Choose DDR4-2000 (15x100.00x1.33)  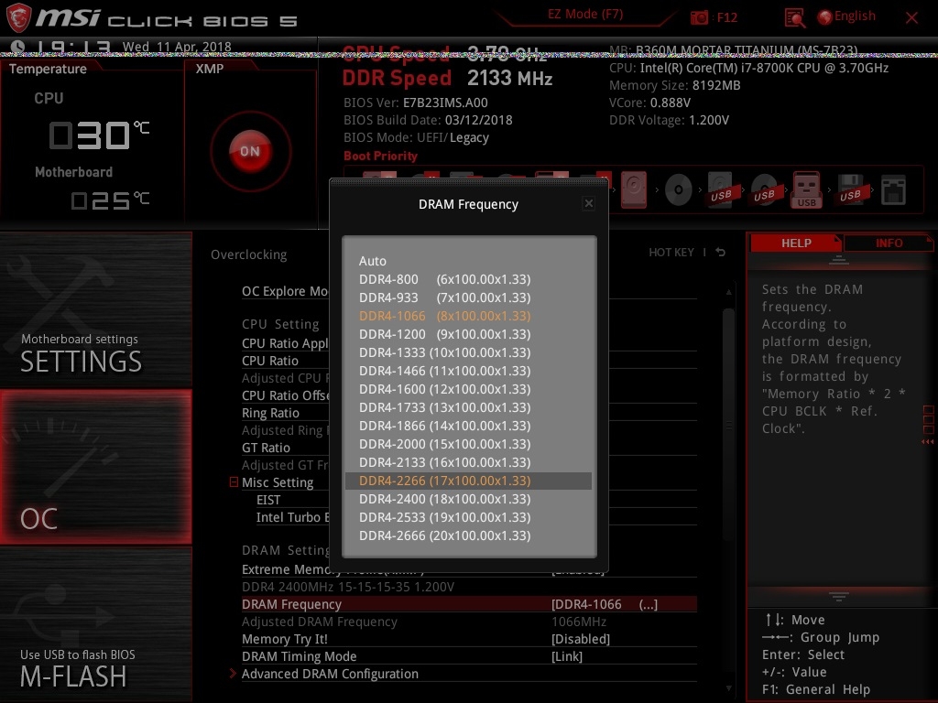coord(468,444)
